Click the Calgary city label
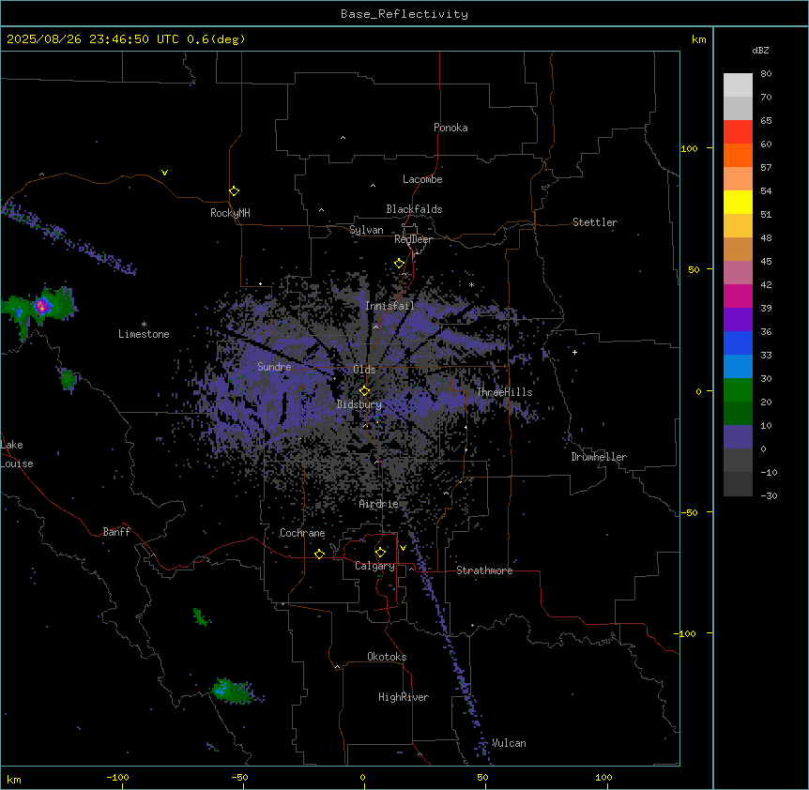 [374, 566]
